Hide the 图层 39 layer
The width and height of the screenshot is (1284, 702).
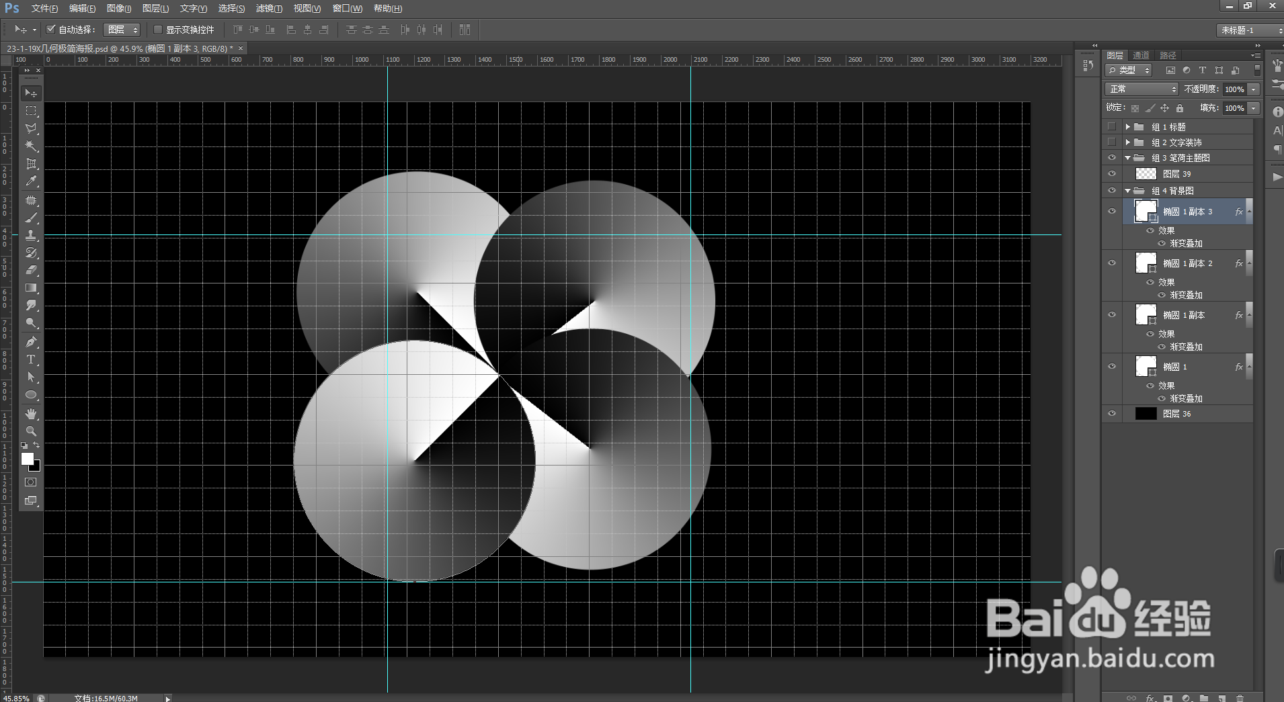1112,173
